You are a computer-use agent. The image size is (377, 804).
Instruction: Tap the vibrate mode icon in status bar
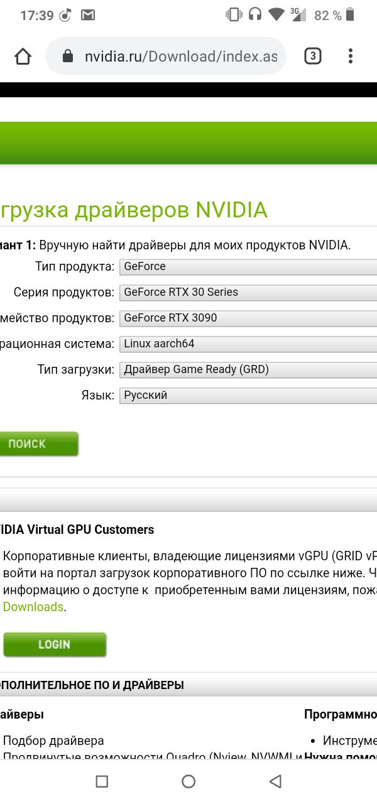tap(233, 14)
